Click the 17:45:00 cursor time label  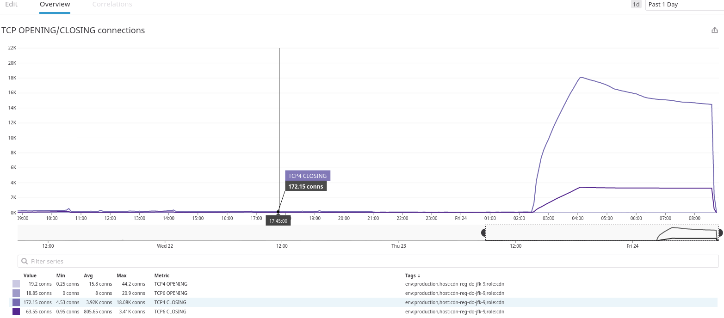pos(278,221)
